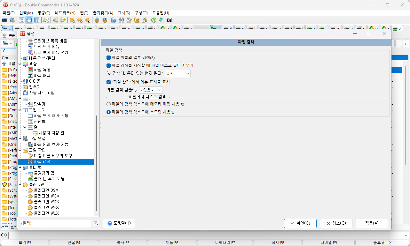Click the 적용(A) button
The width and height of the screenshot is (410, 246).
pyautogui.click(x=372, y=223)
